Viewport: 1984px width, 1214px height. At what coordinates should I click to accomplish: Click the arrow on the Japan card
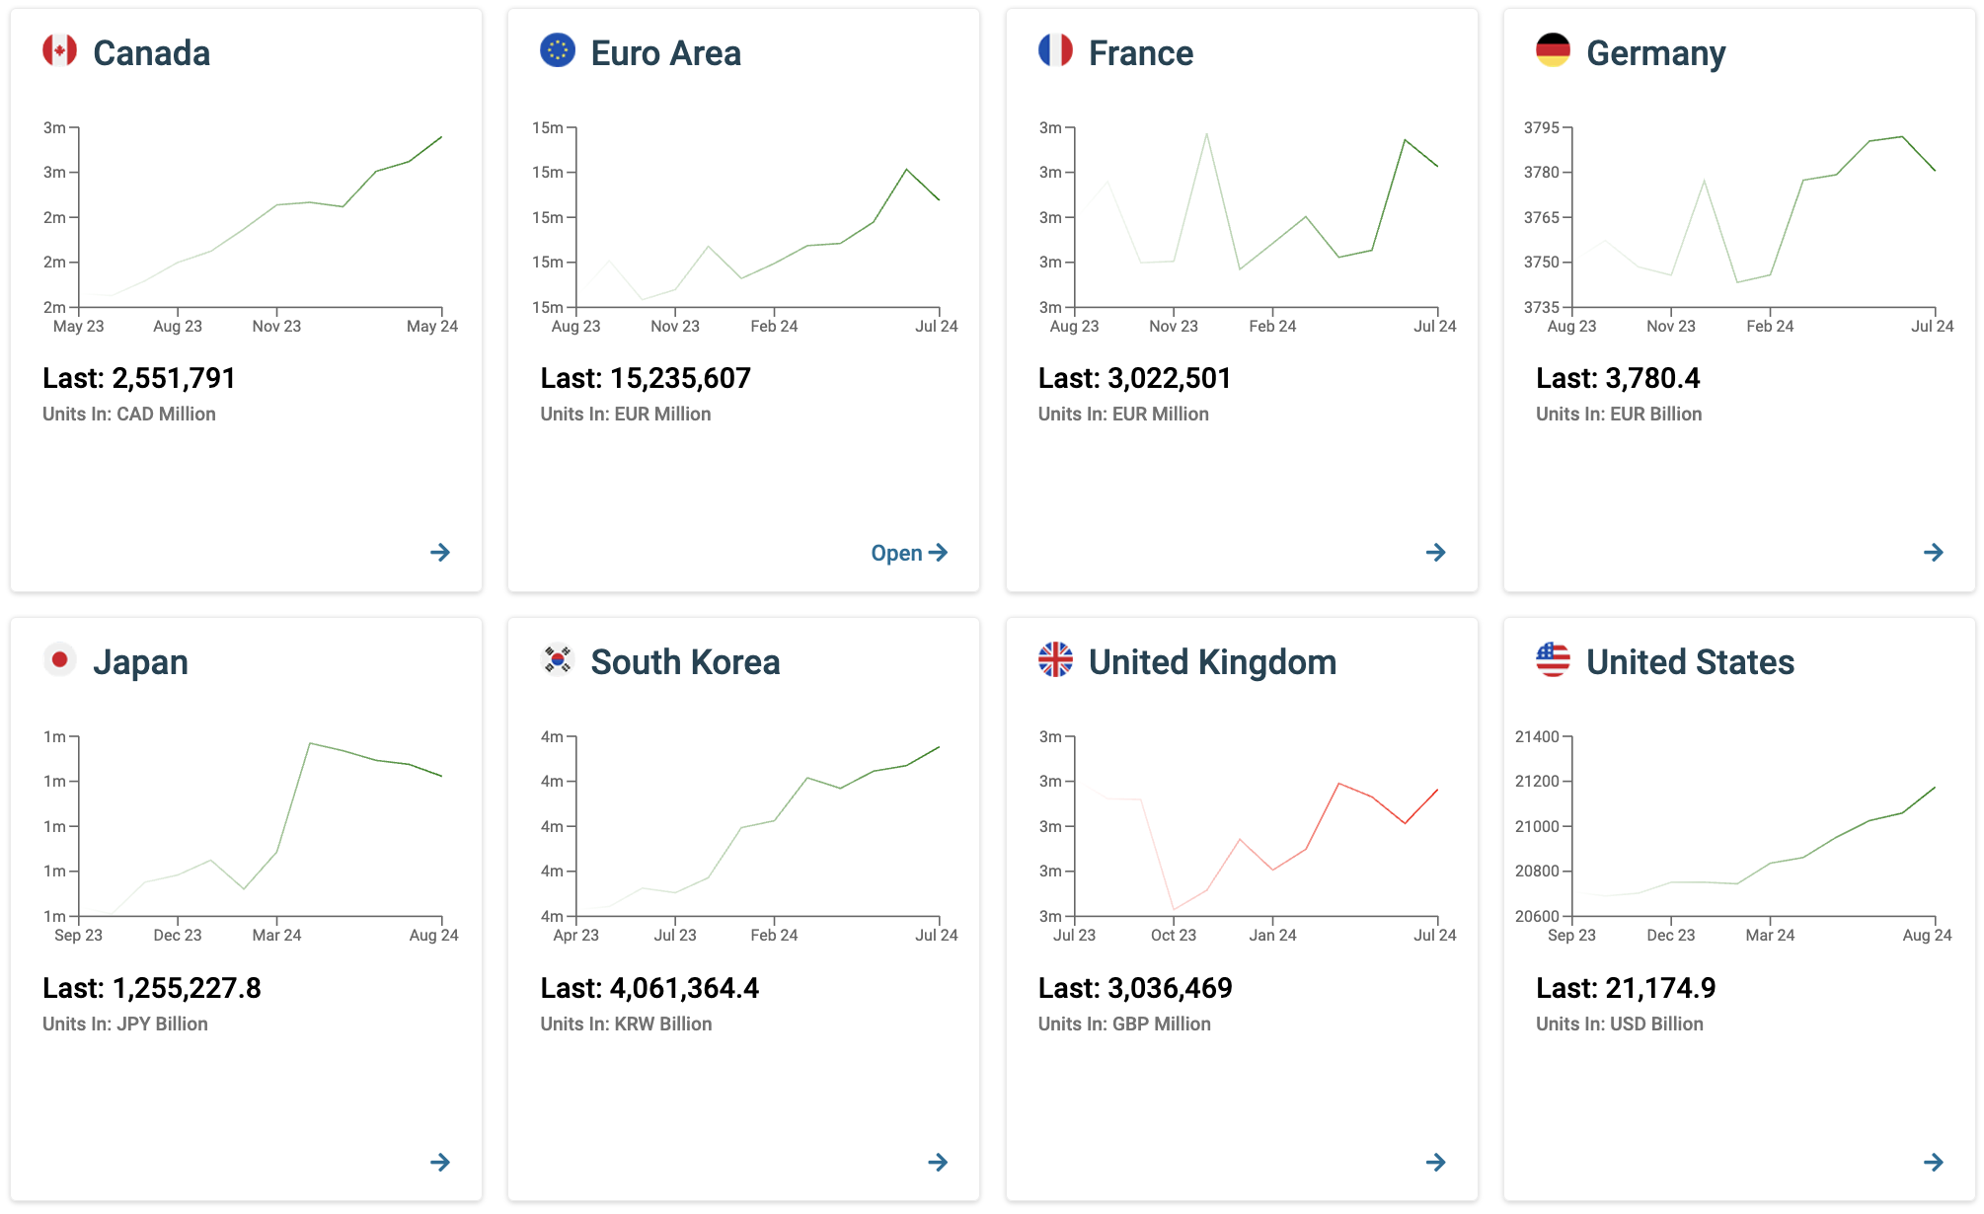pyautogui.click(x=440, y=1163)
